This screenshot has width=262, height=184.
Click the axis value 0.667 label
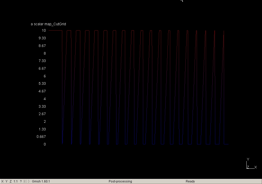coord(41,137)
